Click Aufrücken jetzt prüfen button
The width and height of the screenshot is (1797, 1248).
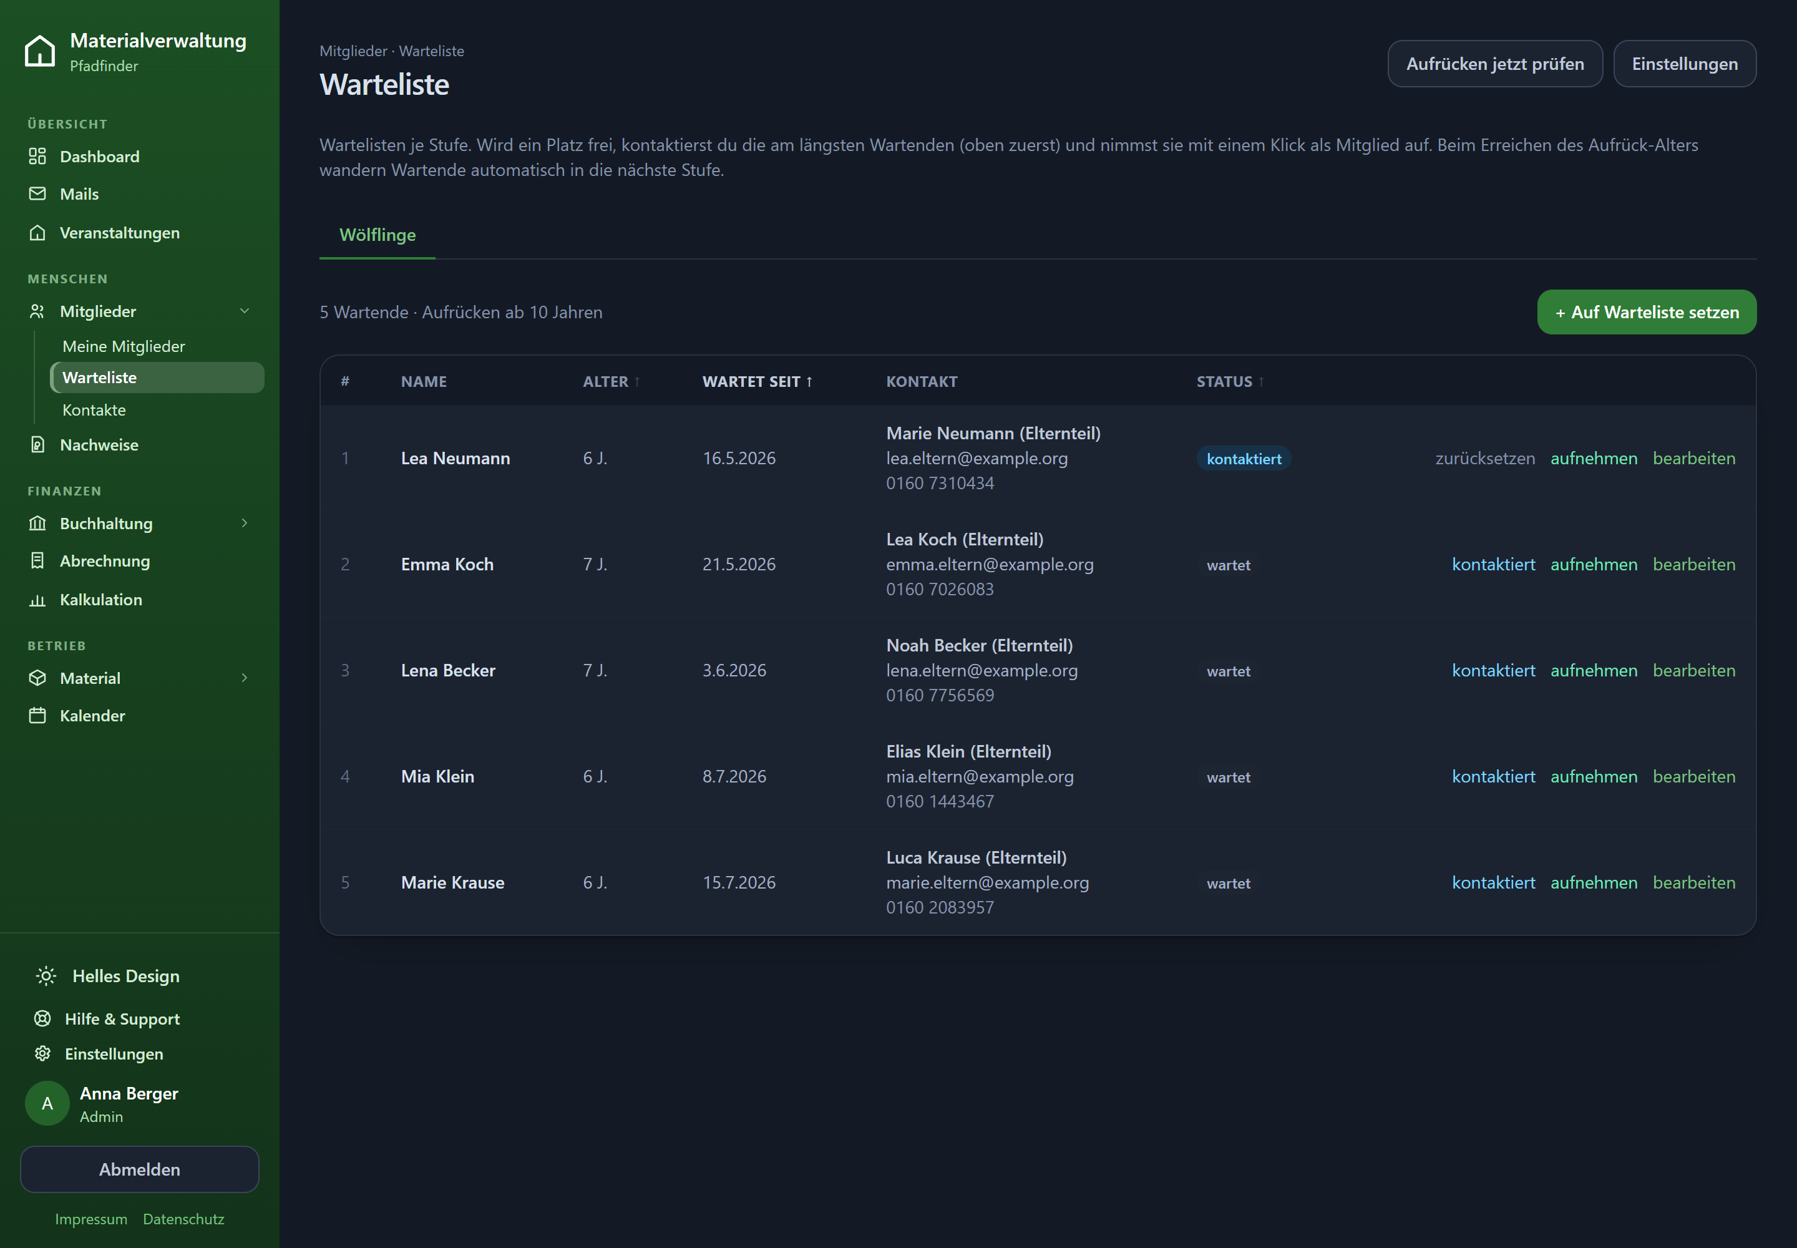point(1495,64)
